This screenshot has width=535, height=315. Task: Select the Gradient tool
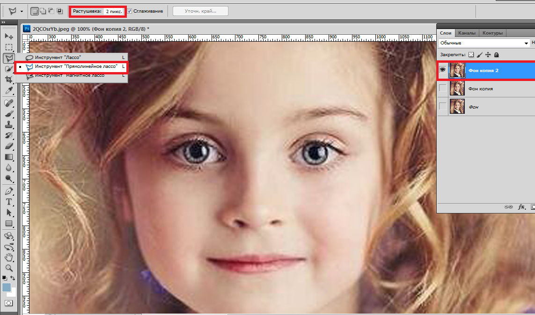[x=9, y=157]
